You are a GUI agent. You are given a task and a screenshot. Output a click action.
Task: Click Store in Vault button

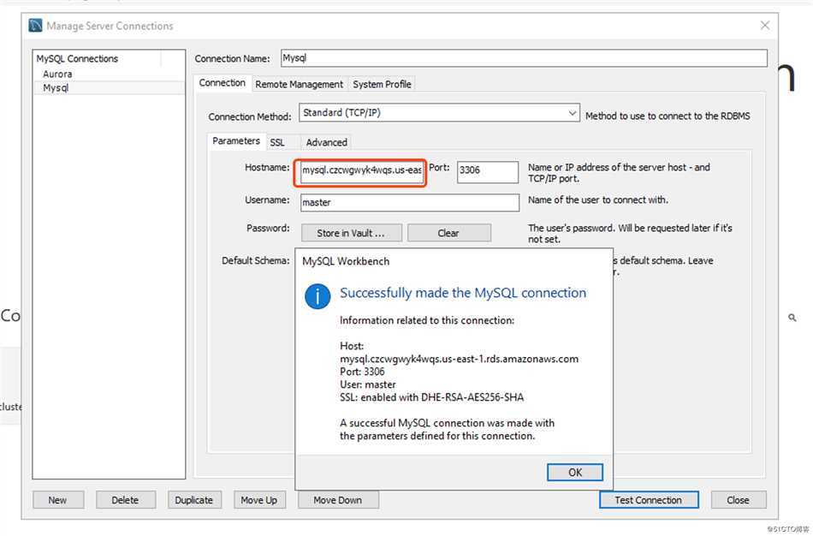coord(351,233)
